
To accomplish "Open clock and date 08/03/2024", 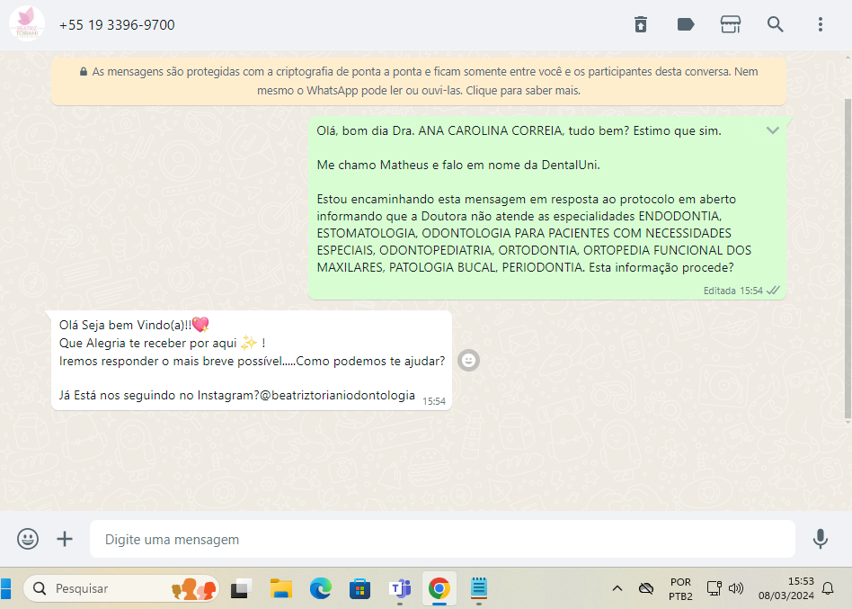I will 786,588.
